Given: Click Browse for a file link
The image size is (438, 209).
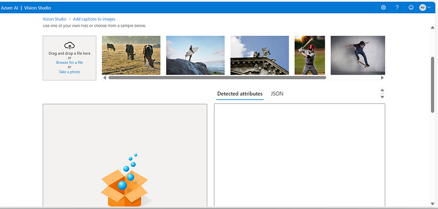Looking at the screenshot, I should point(70,62).
